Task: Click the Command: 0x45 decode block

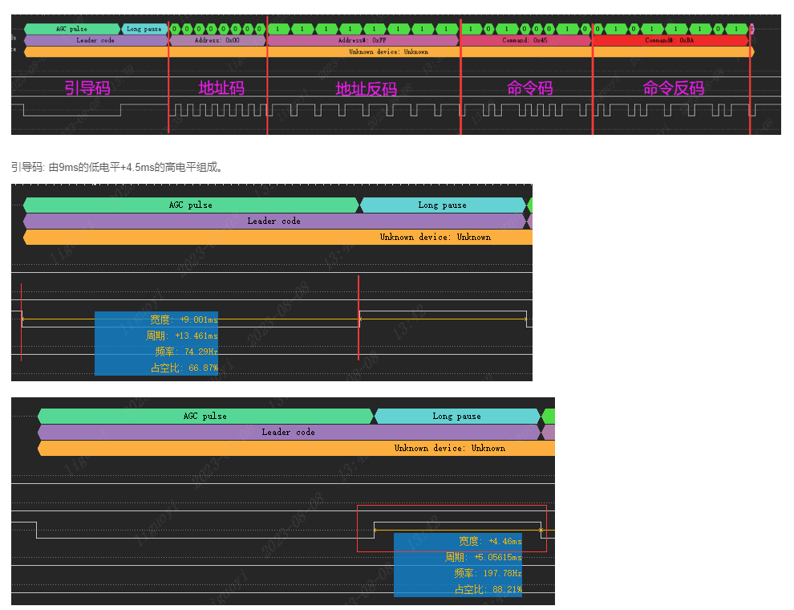Action: (525, 40)
